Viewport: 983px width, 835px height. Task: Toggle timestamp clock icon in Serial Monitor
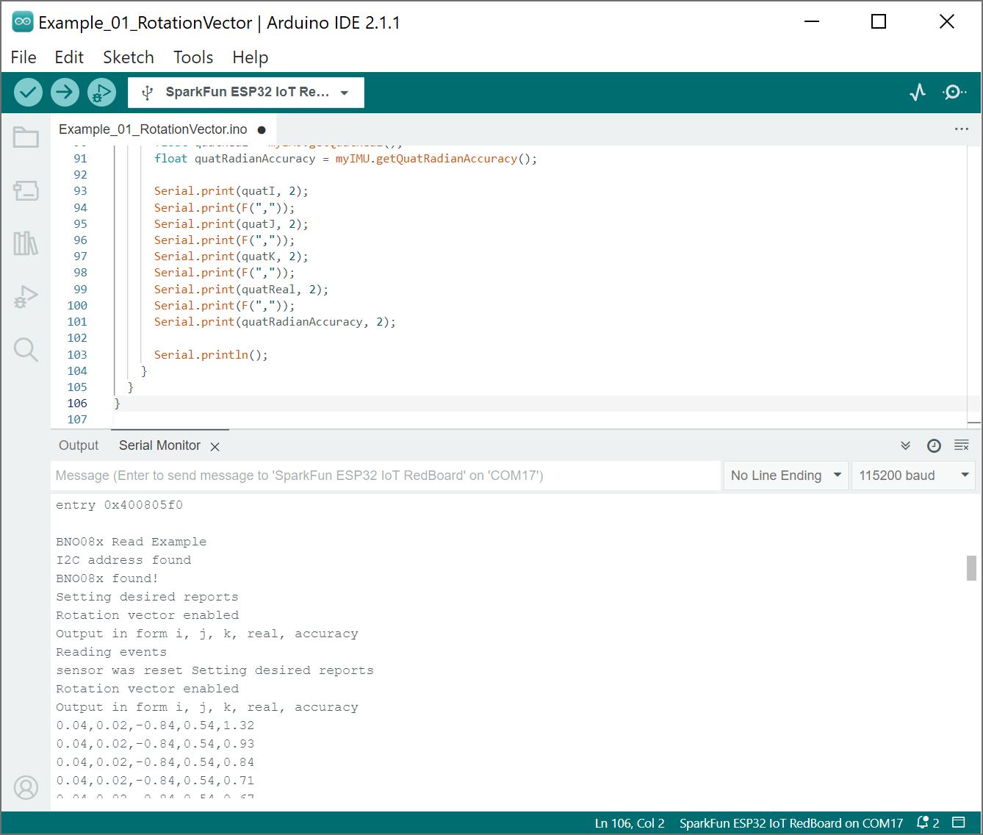934,445
